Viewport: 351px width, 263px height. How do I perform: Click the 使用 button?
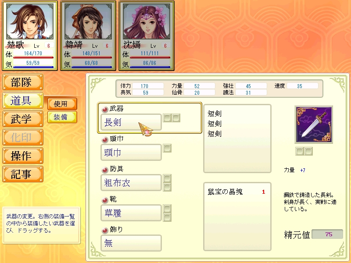(62, 104)
